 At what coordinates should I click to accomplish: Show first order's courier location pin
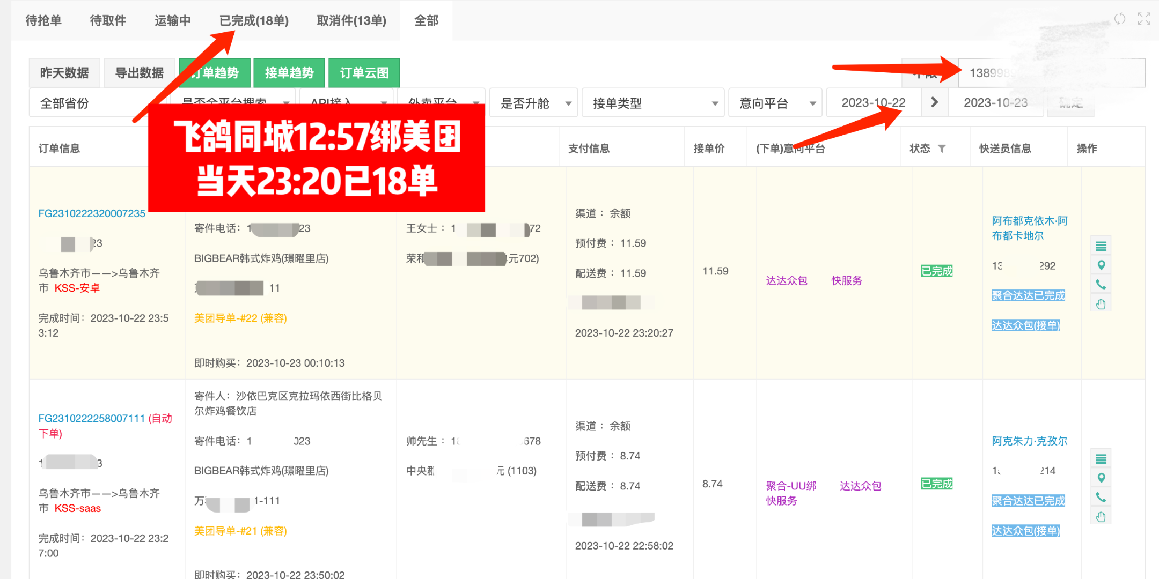[1101, 265]
